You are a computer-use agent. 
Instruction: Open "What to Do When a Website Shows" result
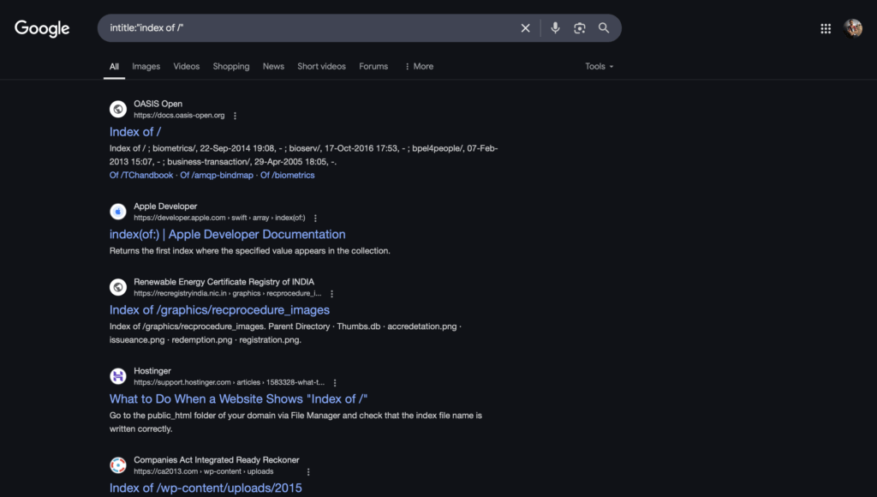238,399
